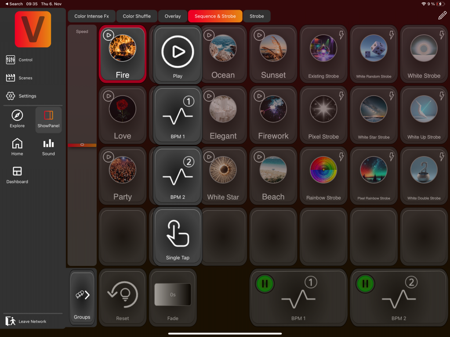Open the Fade time selector
Viewport: 450px width, 337px height.
[x=173, y=295]
